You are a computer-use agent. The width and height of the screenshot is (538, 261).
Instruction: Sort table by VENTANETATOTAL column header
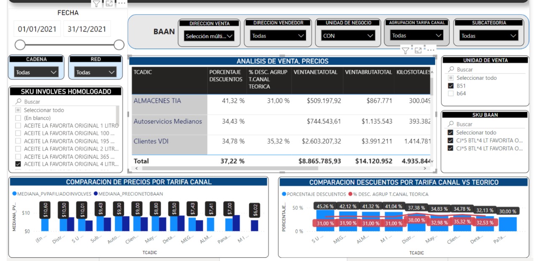pos(316,72)
